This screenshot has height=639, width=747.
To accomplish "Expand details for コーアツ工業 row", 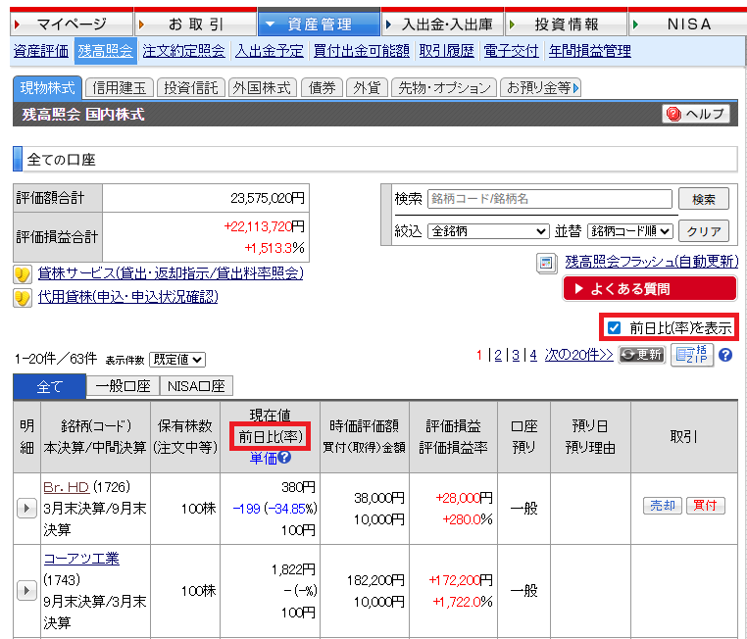I will pos(27,591).
